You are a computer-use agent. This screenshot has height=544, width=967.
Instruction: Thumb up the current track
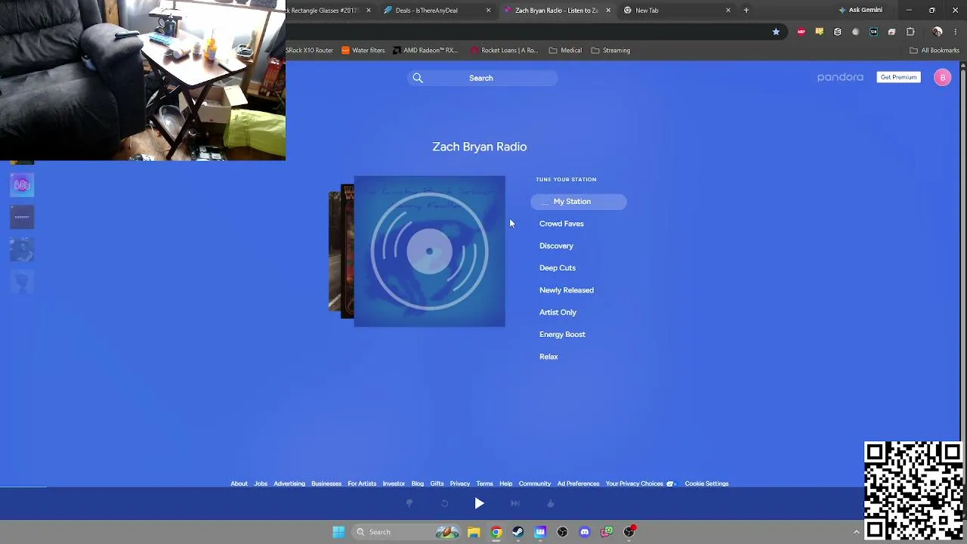point(550,503)
